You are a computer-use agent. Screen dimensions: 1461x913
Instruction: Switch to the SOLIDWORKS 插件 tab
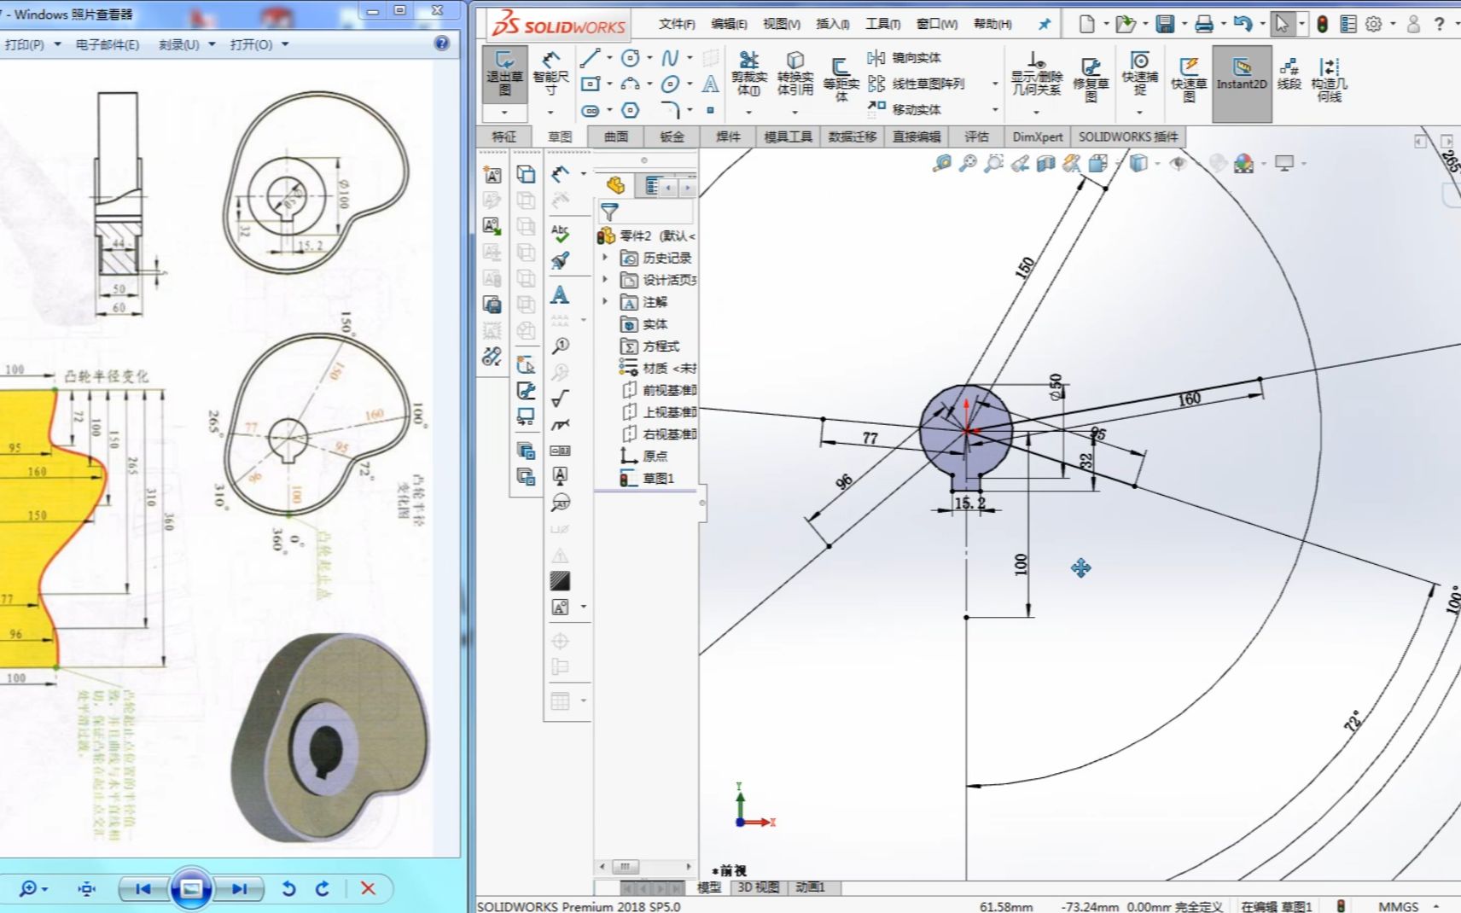1127,137
